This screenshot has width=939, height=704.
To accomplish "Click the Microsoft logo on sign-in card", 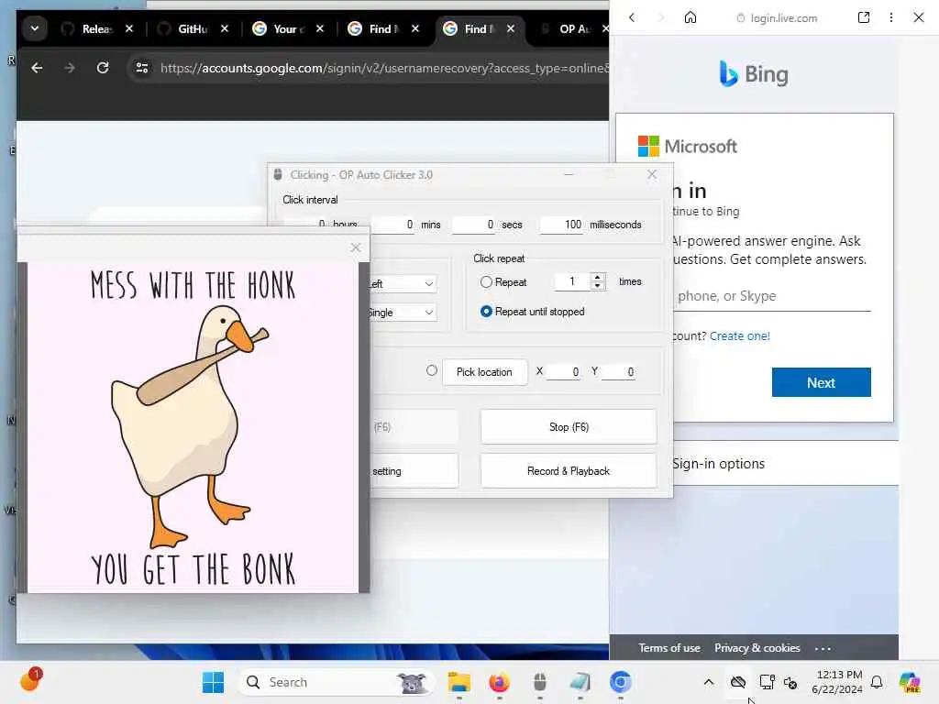I will pyautogui.click(x=688, y=146).
